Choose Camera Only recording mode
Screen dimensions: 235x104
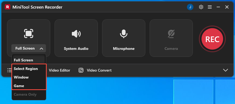click(x=29, y=94)
